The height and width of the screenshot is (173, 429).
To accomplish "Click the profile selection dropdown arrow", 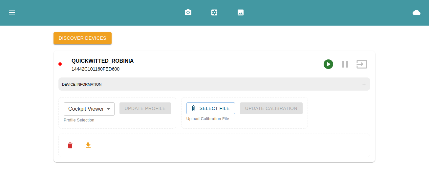I will [108, 109].
